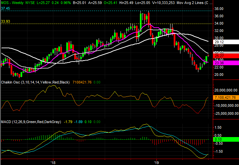Click the 1.50 MACD axis label
239x165 pixels.
tap(218, 127)
